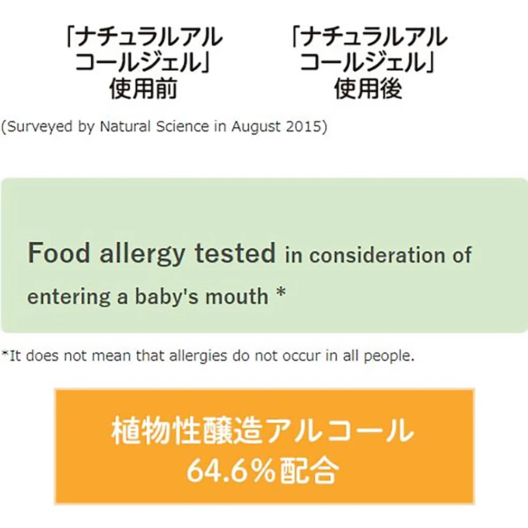Click the 'entering a baby's mouth' line
Viewport: 528px width, 528px height.
148,296
